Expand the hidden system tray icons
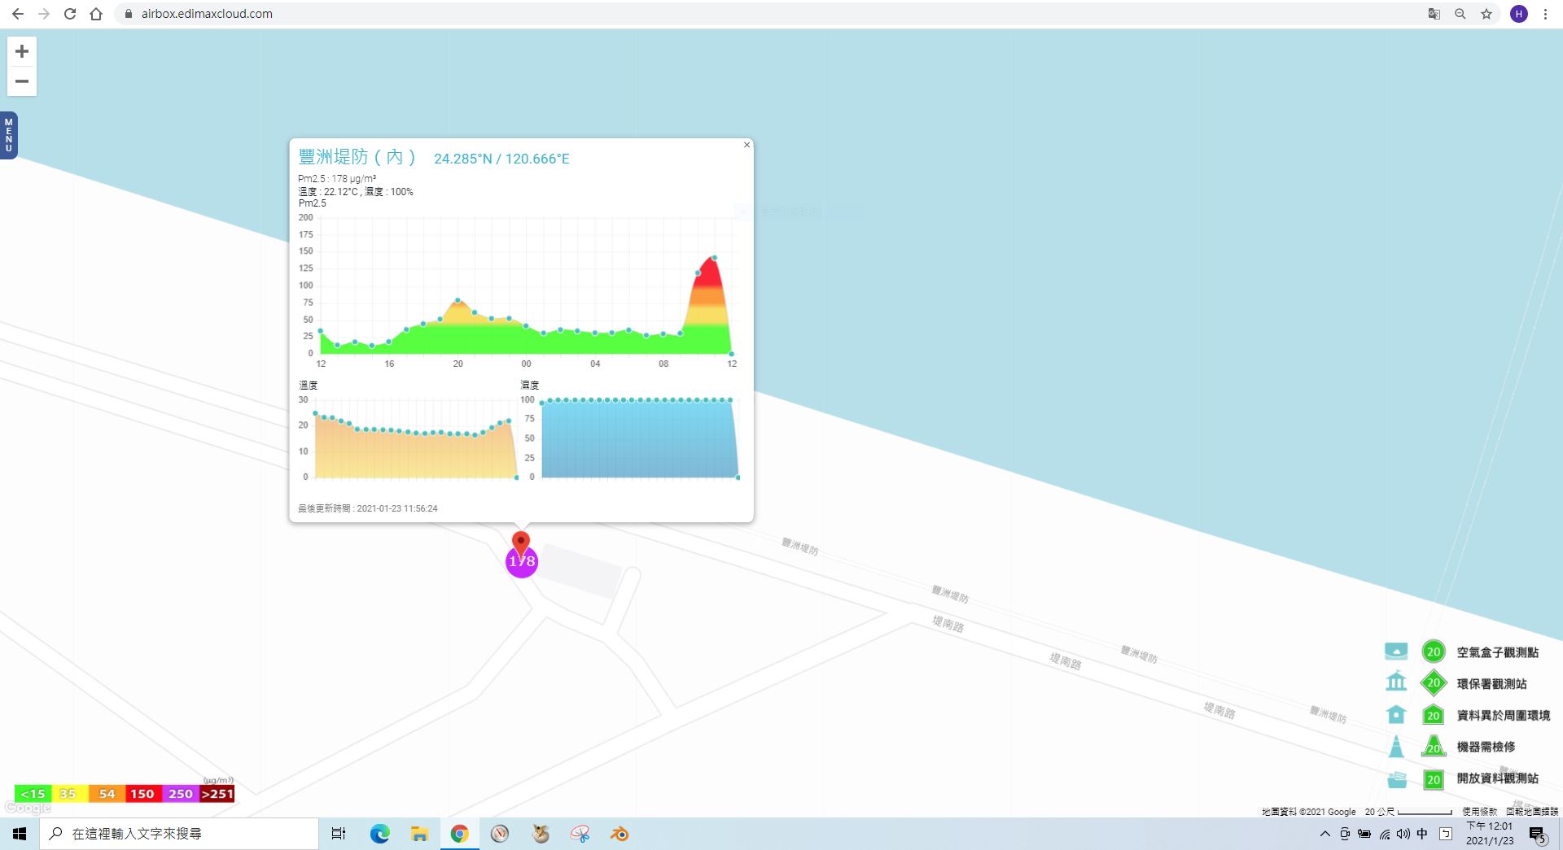The image size is (1563, 850). tap(1325, 834)
